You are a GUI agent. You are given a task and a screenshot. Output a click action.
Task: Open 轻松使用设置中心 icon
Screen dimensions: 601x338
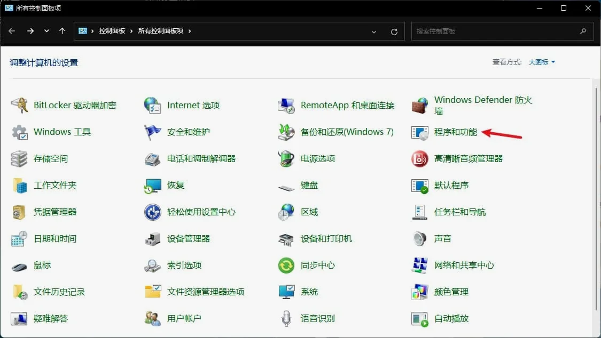[153, 212]
